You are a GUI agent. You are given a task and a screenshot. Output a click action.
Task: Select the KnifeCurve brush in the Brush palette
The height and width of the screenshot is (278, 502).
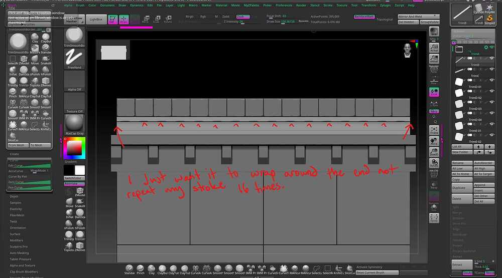click(46, 126)
